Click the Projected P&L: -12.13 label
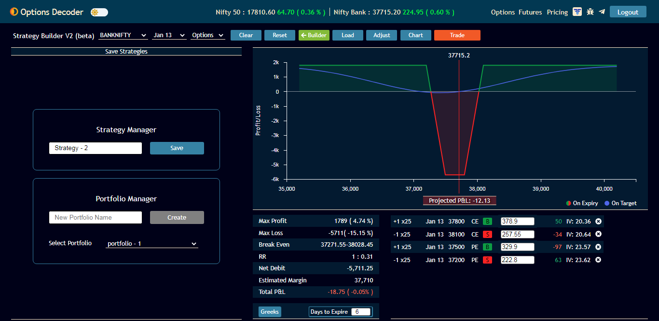Viewport: 659px width, 321px height. [460, 201]
